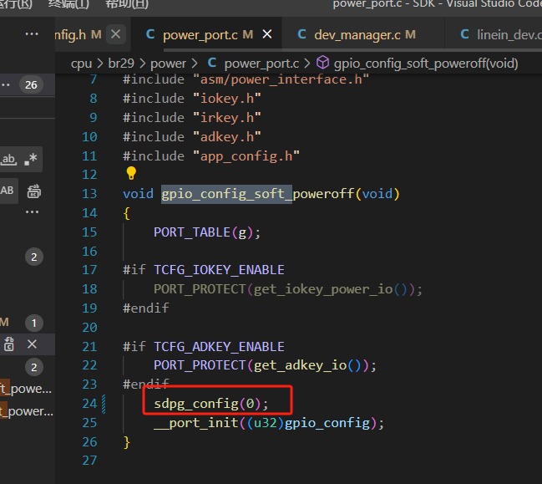The height and width of the screenshot is (484, 542).
Task: Close the config.h tab
Action: (x=116, y=34)
